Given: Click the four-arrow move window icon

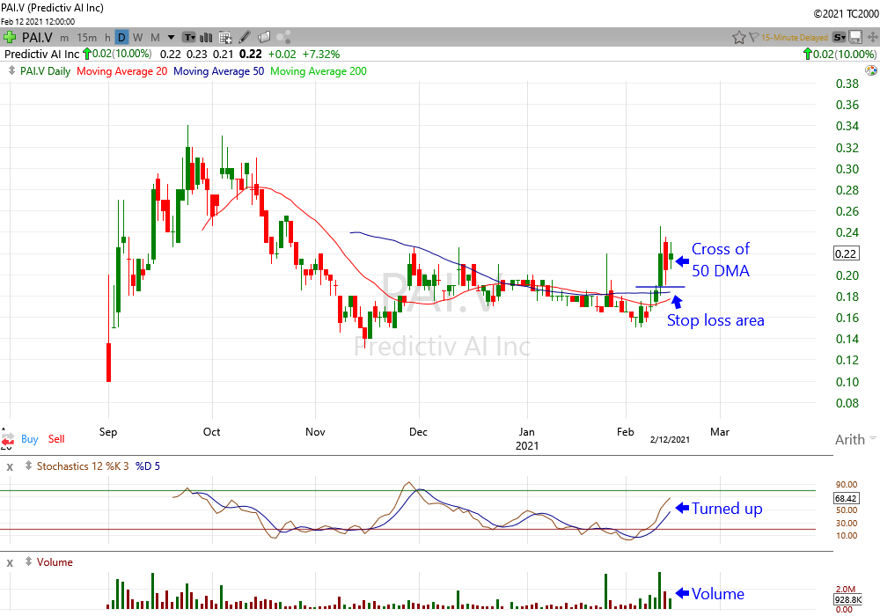Looking at the screenshot, I should [872, 38].
